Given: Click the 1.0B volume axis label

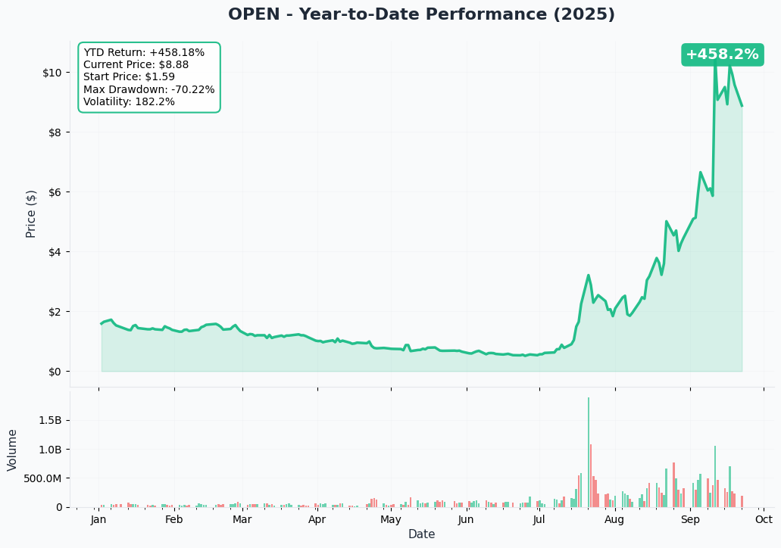Looking at the screenshot, I should [x=50, y=450].
